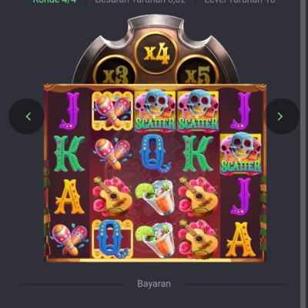Select the highlighted x4 multiplier chamber
The width and height of the screenshot is (308, 308).
(x=156, y=54)
